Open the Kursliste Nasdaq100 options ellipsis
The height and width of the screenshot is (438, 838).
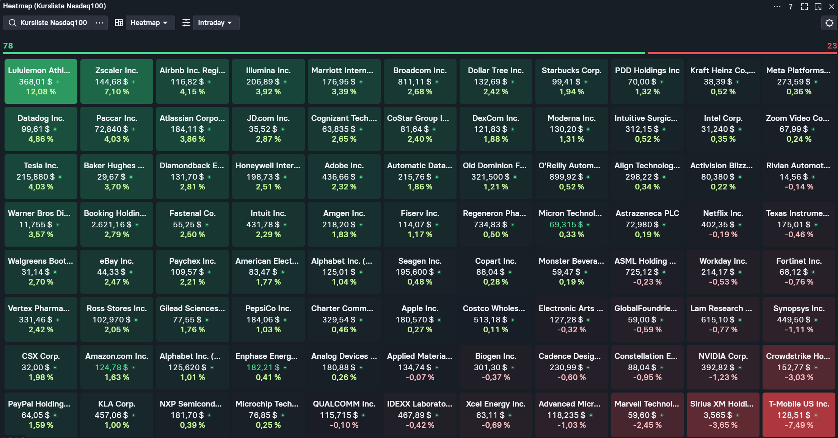(x=100, y=23)
